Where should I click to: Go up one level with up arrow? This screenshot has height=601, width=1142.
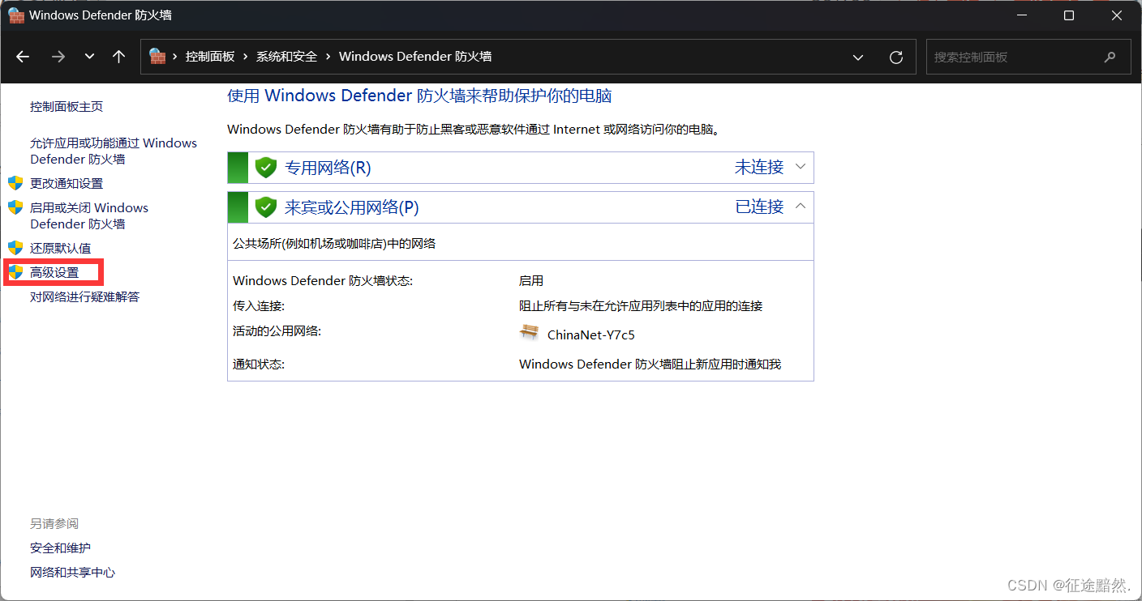119,57
